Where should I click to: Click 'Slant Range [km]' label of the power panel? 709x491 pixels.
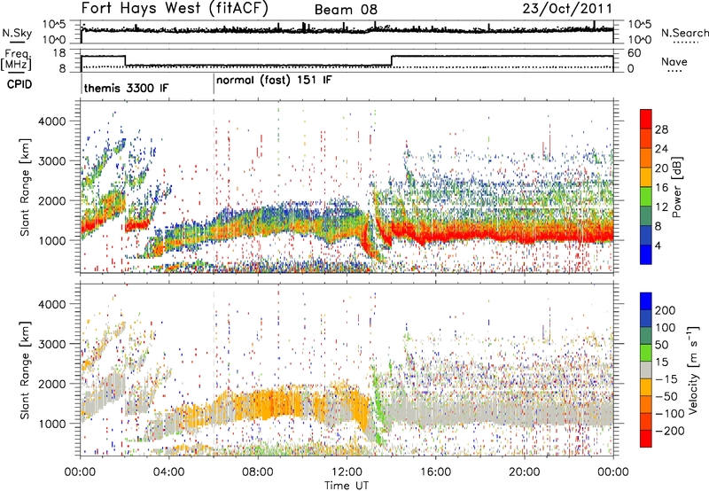click(26, 187)
